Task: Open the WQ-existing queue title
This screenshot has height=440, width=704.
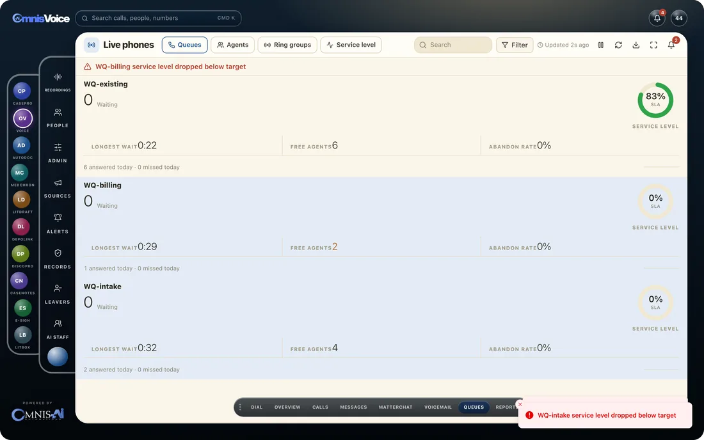Action: tap(106, 84)
